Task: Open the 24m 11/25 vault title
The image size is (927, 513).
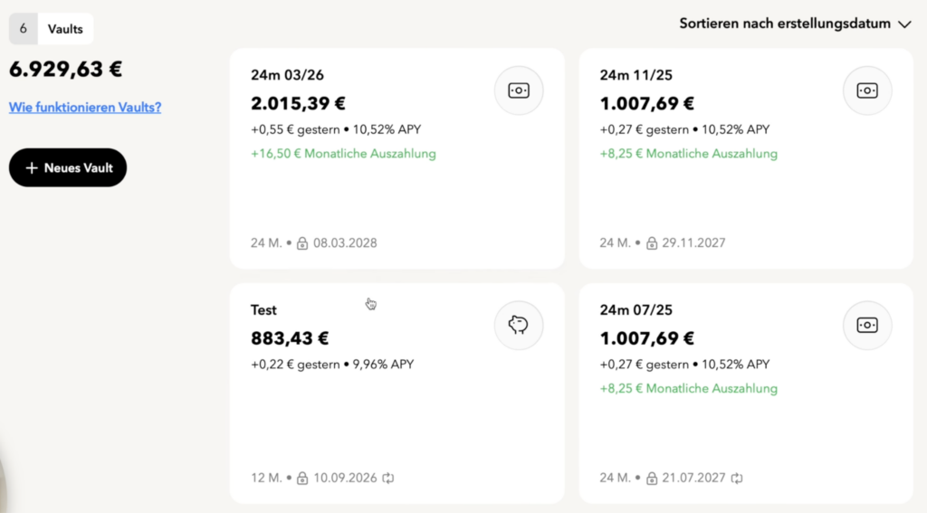Action: pyautogui.click(x=636, y=75)
